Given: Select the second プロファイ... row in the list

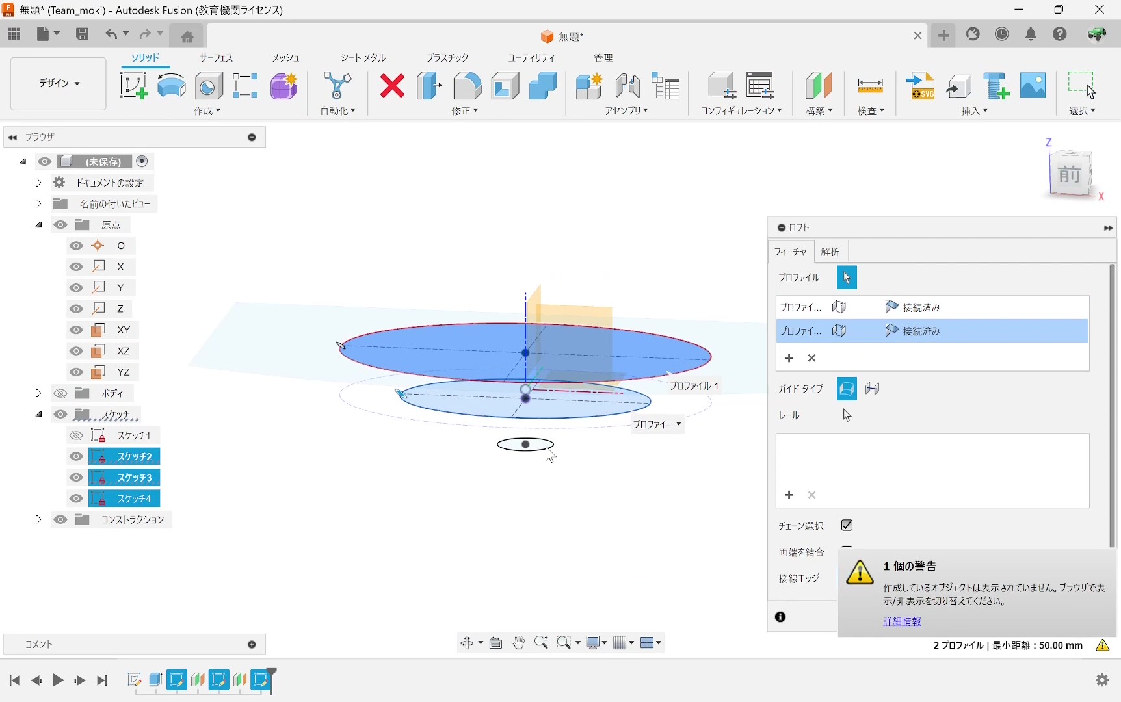Looking at the screenshot, I should tap(932, 331).
